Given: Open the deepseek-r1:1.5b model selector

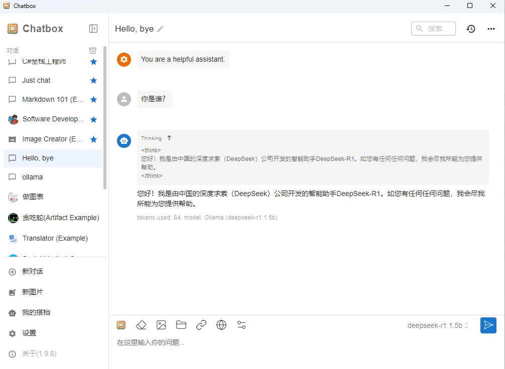Looking at the screenshot, I should click(x=438, y=325).
